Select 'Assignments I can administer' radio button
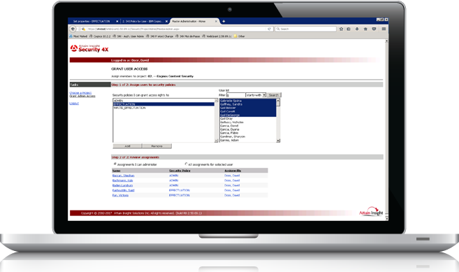 pyautogui.click(x=115, y=164)
